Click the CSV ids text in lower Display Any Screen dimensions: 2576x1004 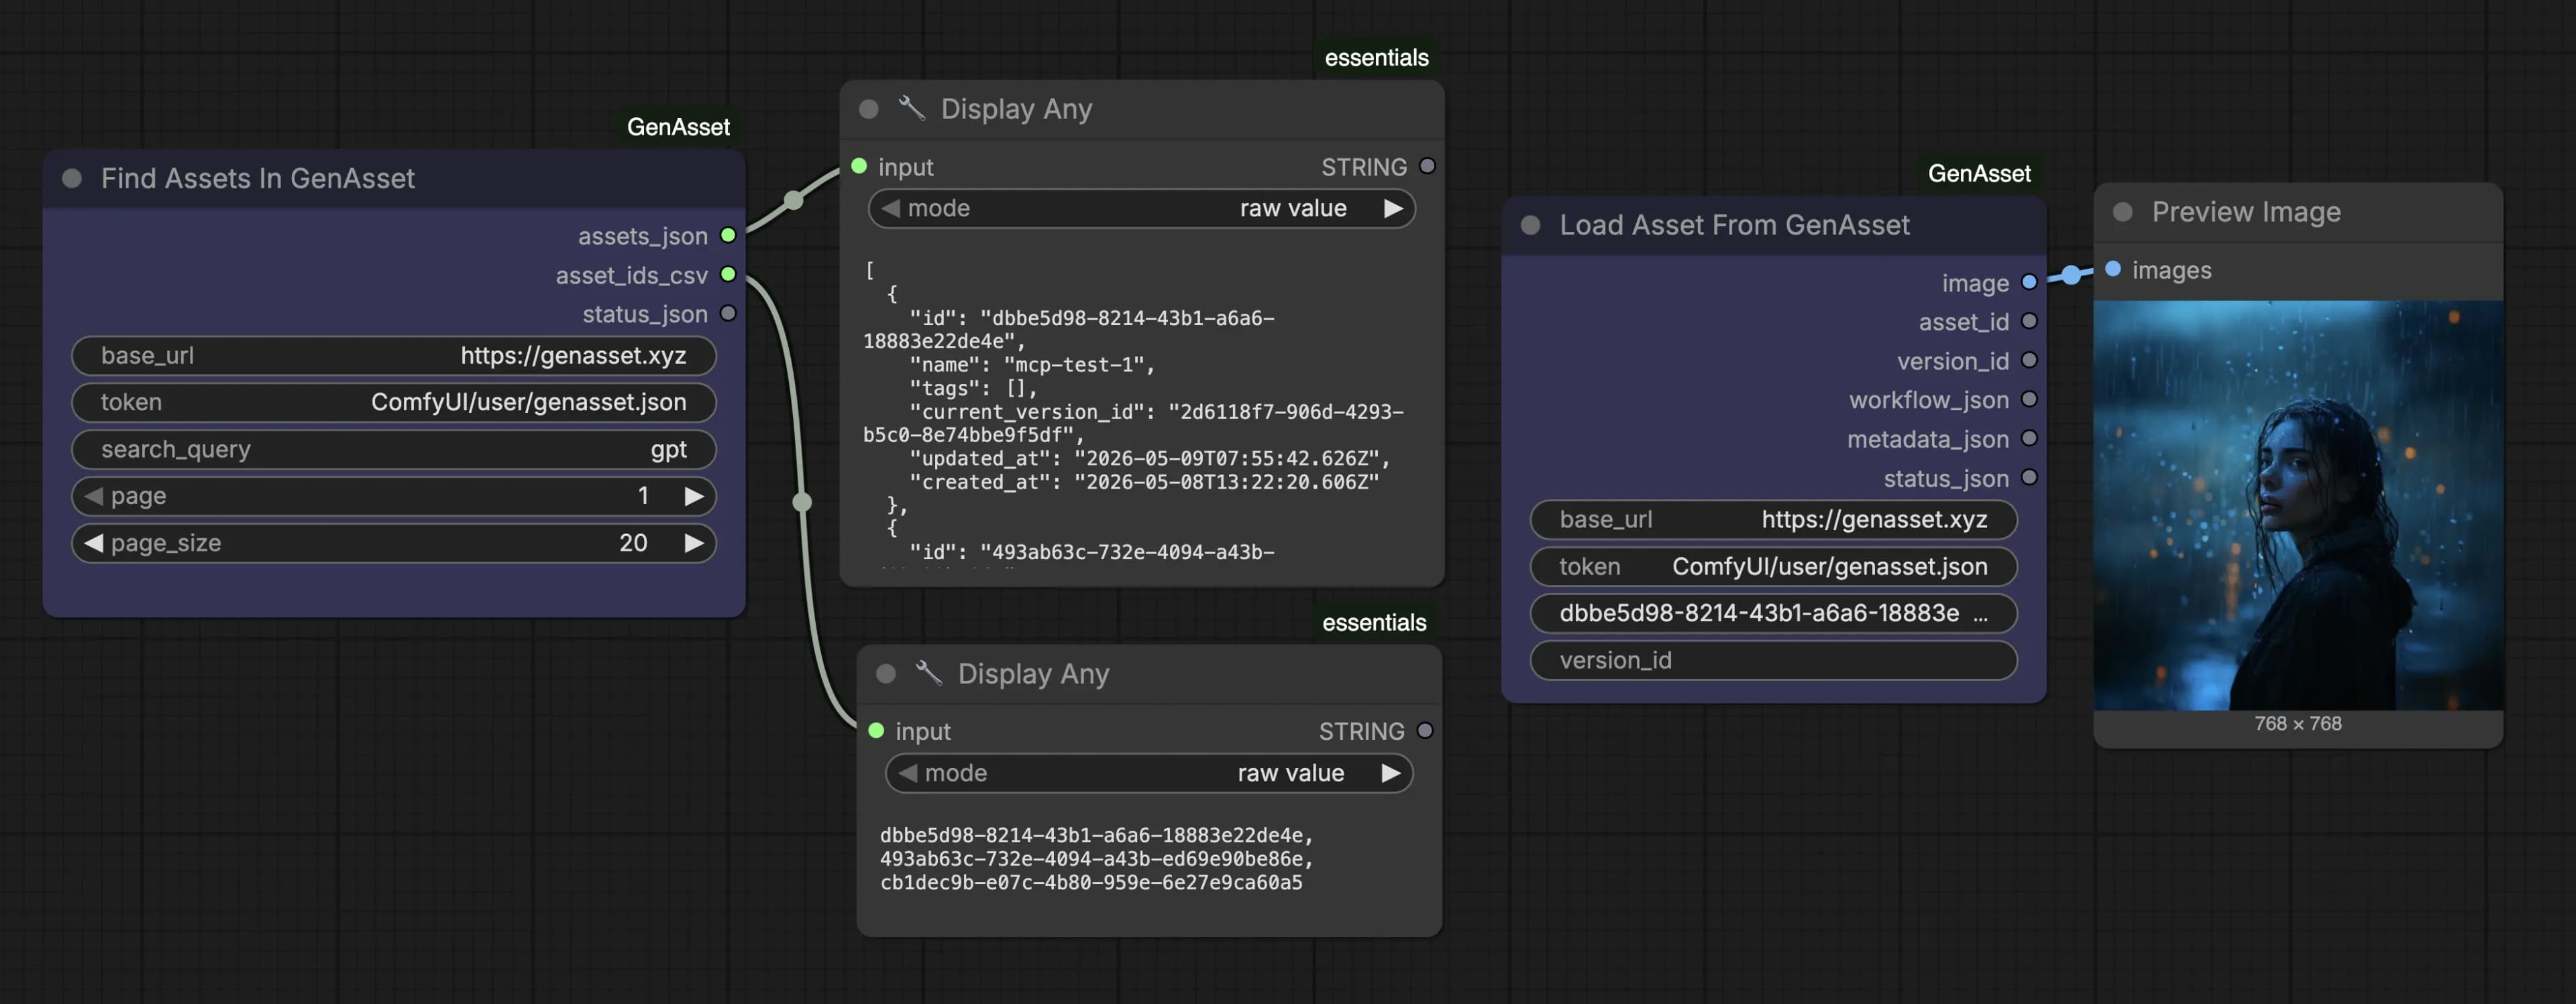[x=1096, y=859]
